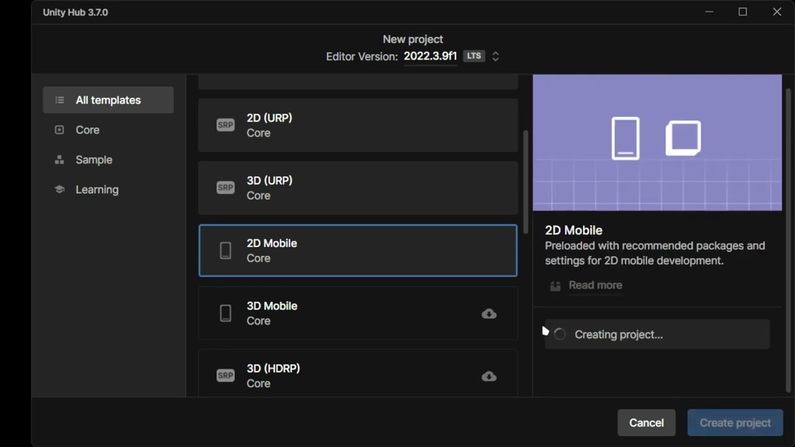Image resolution: width=795 pixels, height=447 pixels.
Task: Cancel the new project dialog
Action: tap(647, 423)
